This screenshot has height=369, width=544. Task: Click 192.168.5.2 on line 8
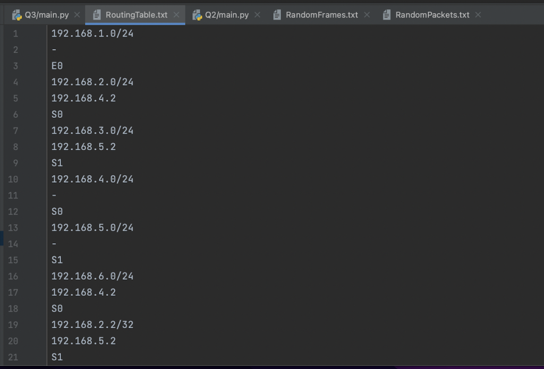tap(83, 147)
